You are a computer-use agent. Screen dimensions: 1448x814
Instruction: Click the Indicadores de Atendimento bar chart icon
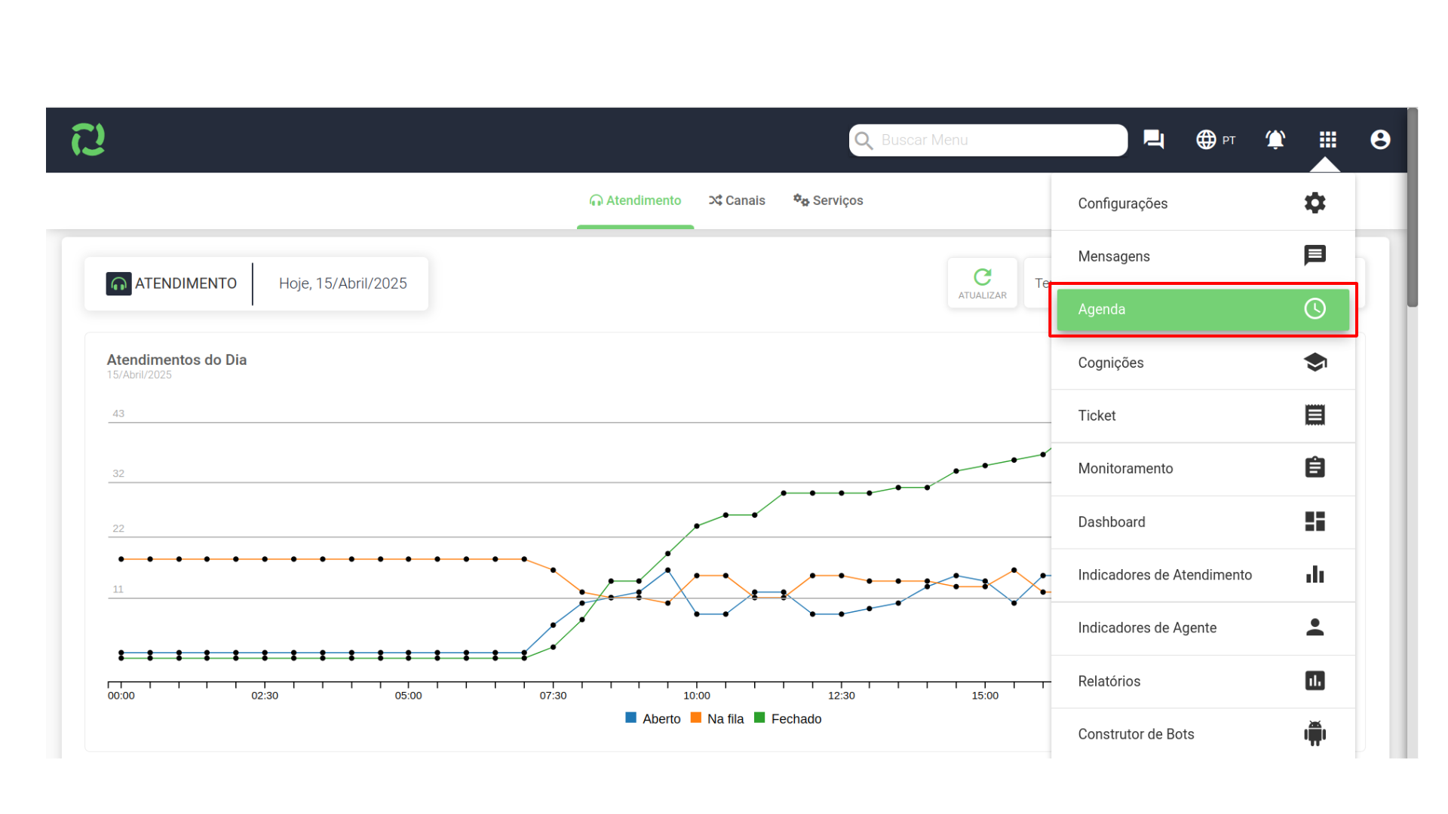1315,574
